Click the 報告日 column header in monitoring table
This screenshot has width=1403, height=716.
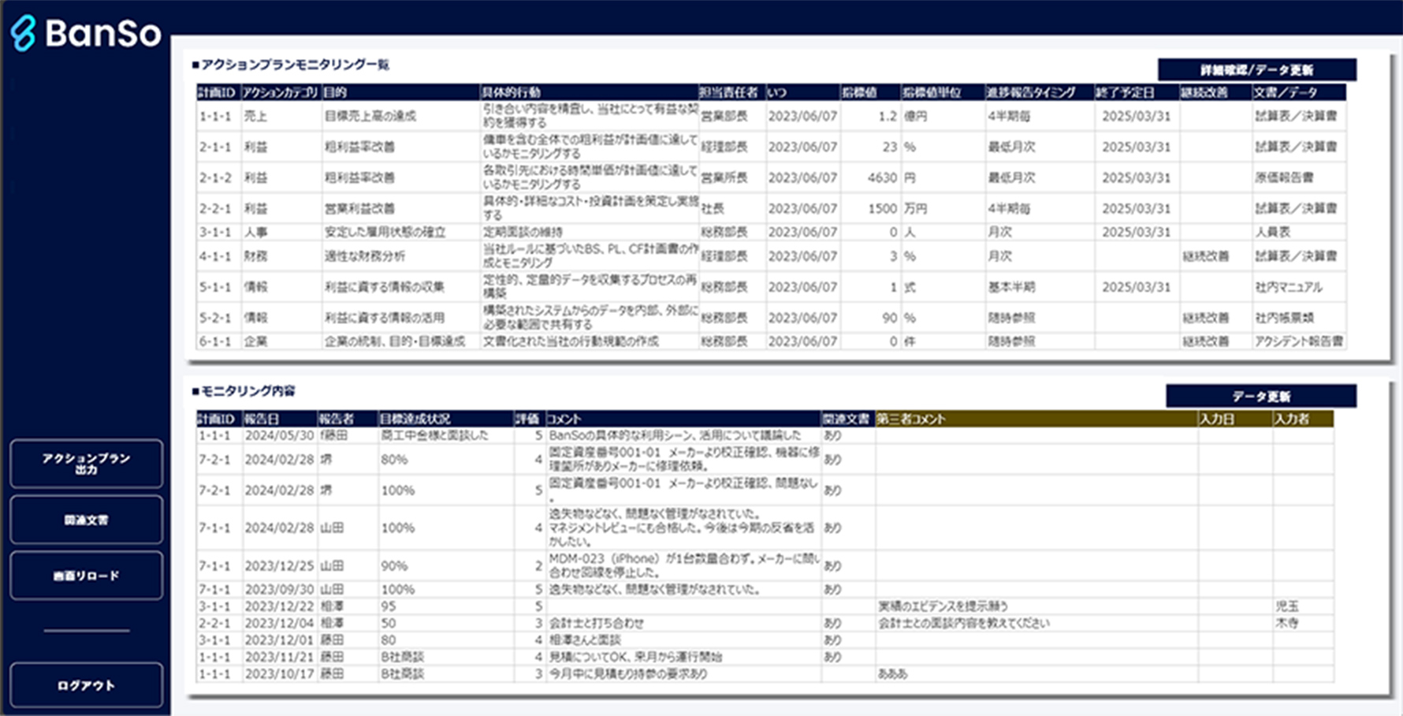pyautogui.click(x=260, y=419)
